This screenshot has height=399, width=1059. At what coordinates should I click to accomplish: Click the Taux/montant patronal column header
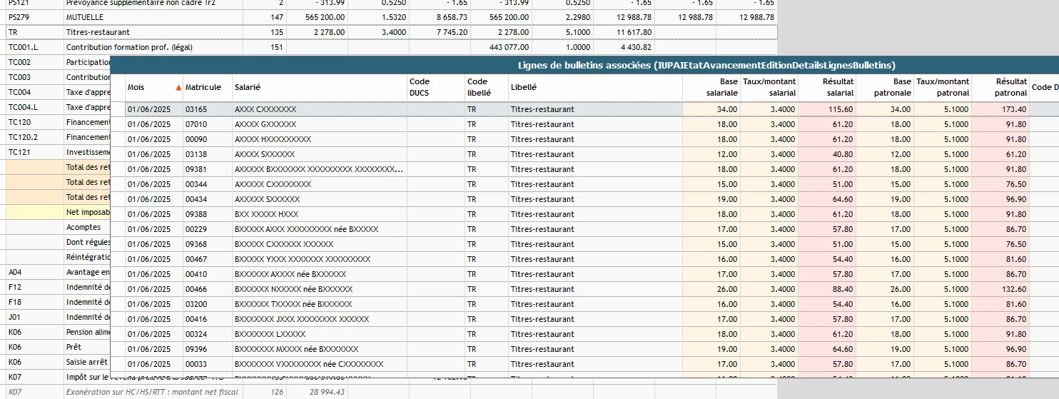943,87
